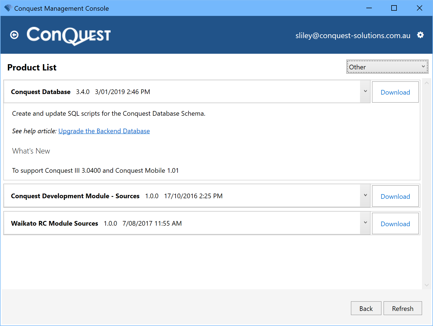The image size is (433, 326).
Task: Click the Conquest Mobile 1.01 support note
Action: [x=95, y=171]
